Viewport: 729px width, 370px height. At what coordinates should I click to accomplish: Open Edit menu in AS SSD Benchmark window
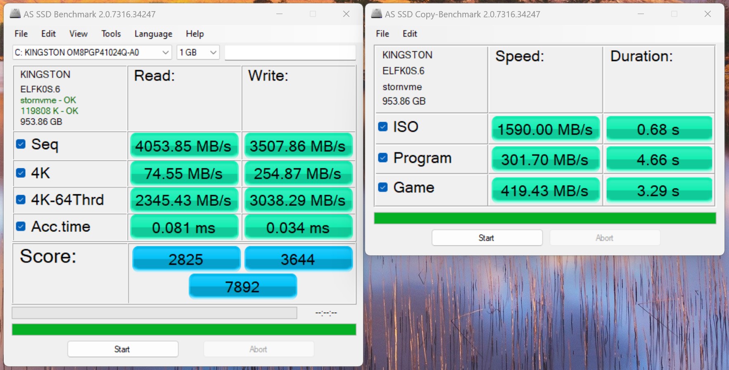(x=48, y=34)
